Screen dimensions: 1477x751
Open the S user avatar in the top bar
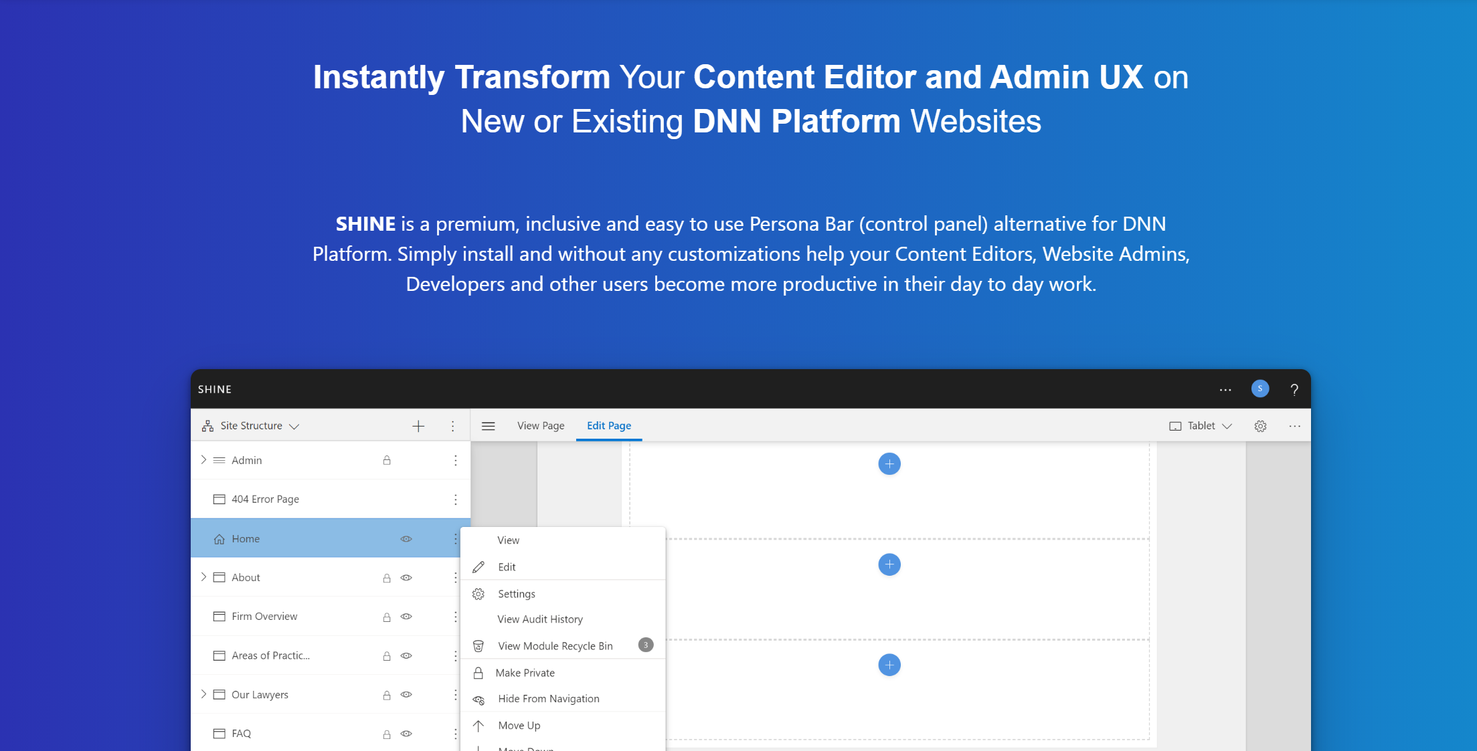(1260, 389)
